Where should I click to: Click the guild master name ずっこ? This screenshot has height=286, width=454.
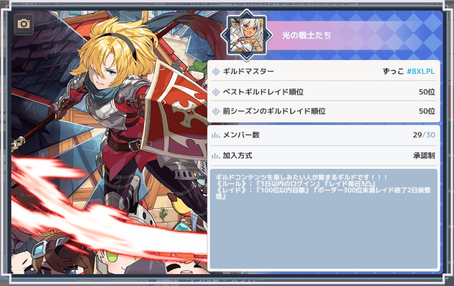393,71
